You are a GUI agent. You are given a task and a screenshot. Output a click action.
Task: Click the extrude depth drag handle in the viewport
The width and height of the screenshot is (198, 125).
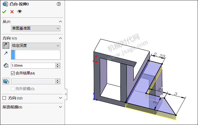[x=162, y=93]
